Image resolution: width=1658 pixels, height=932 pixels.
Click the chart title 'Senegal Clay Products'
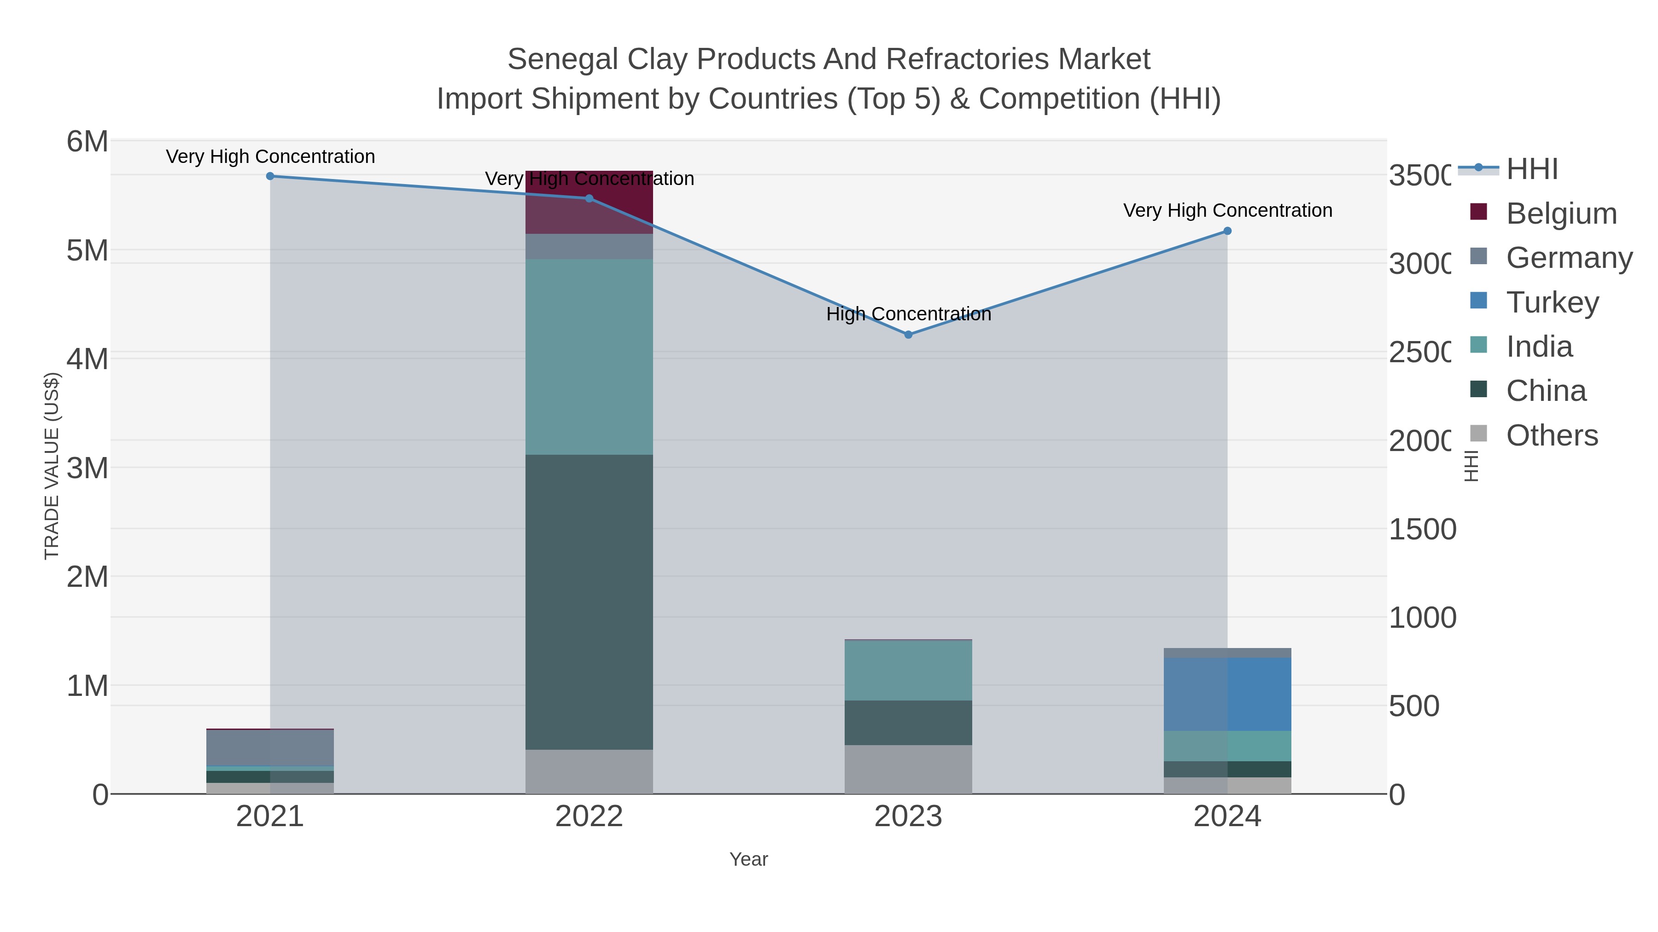(829, 59)
